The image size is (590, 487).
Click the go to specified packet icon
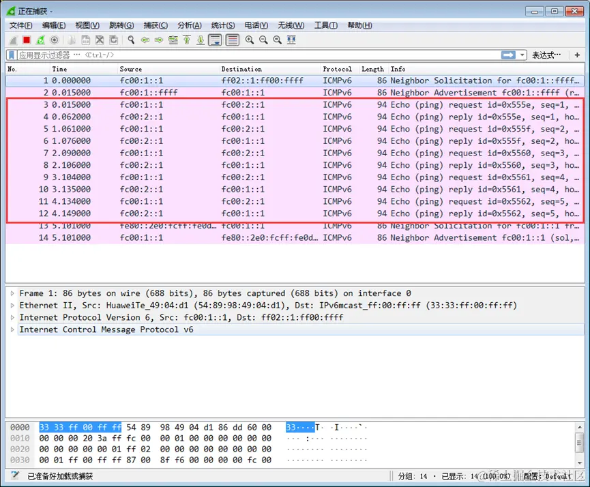pos(173,40)
